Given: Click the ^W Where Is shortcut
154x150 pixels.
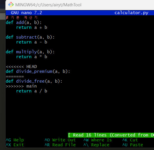Looking at the screenshot, I should (98, 140).
